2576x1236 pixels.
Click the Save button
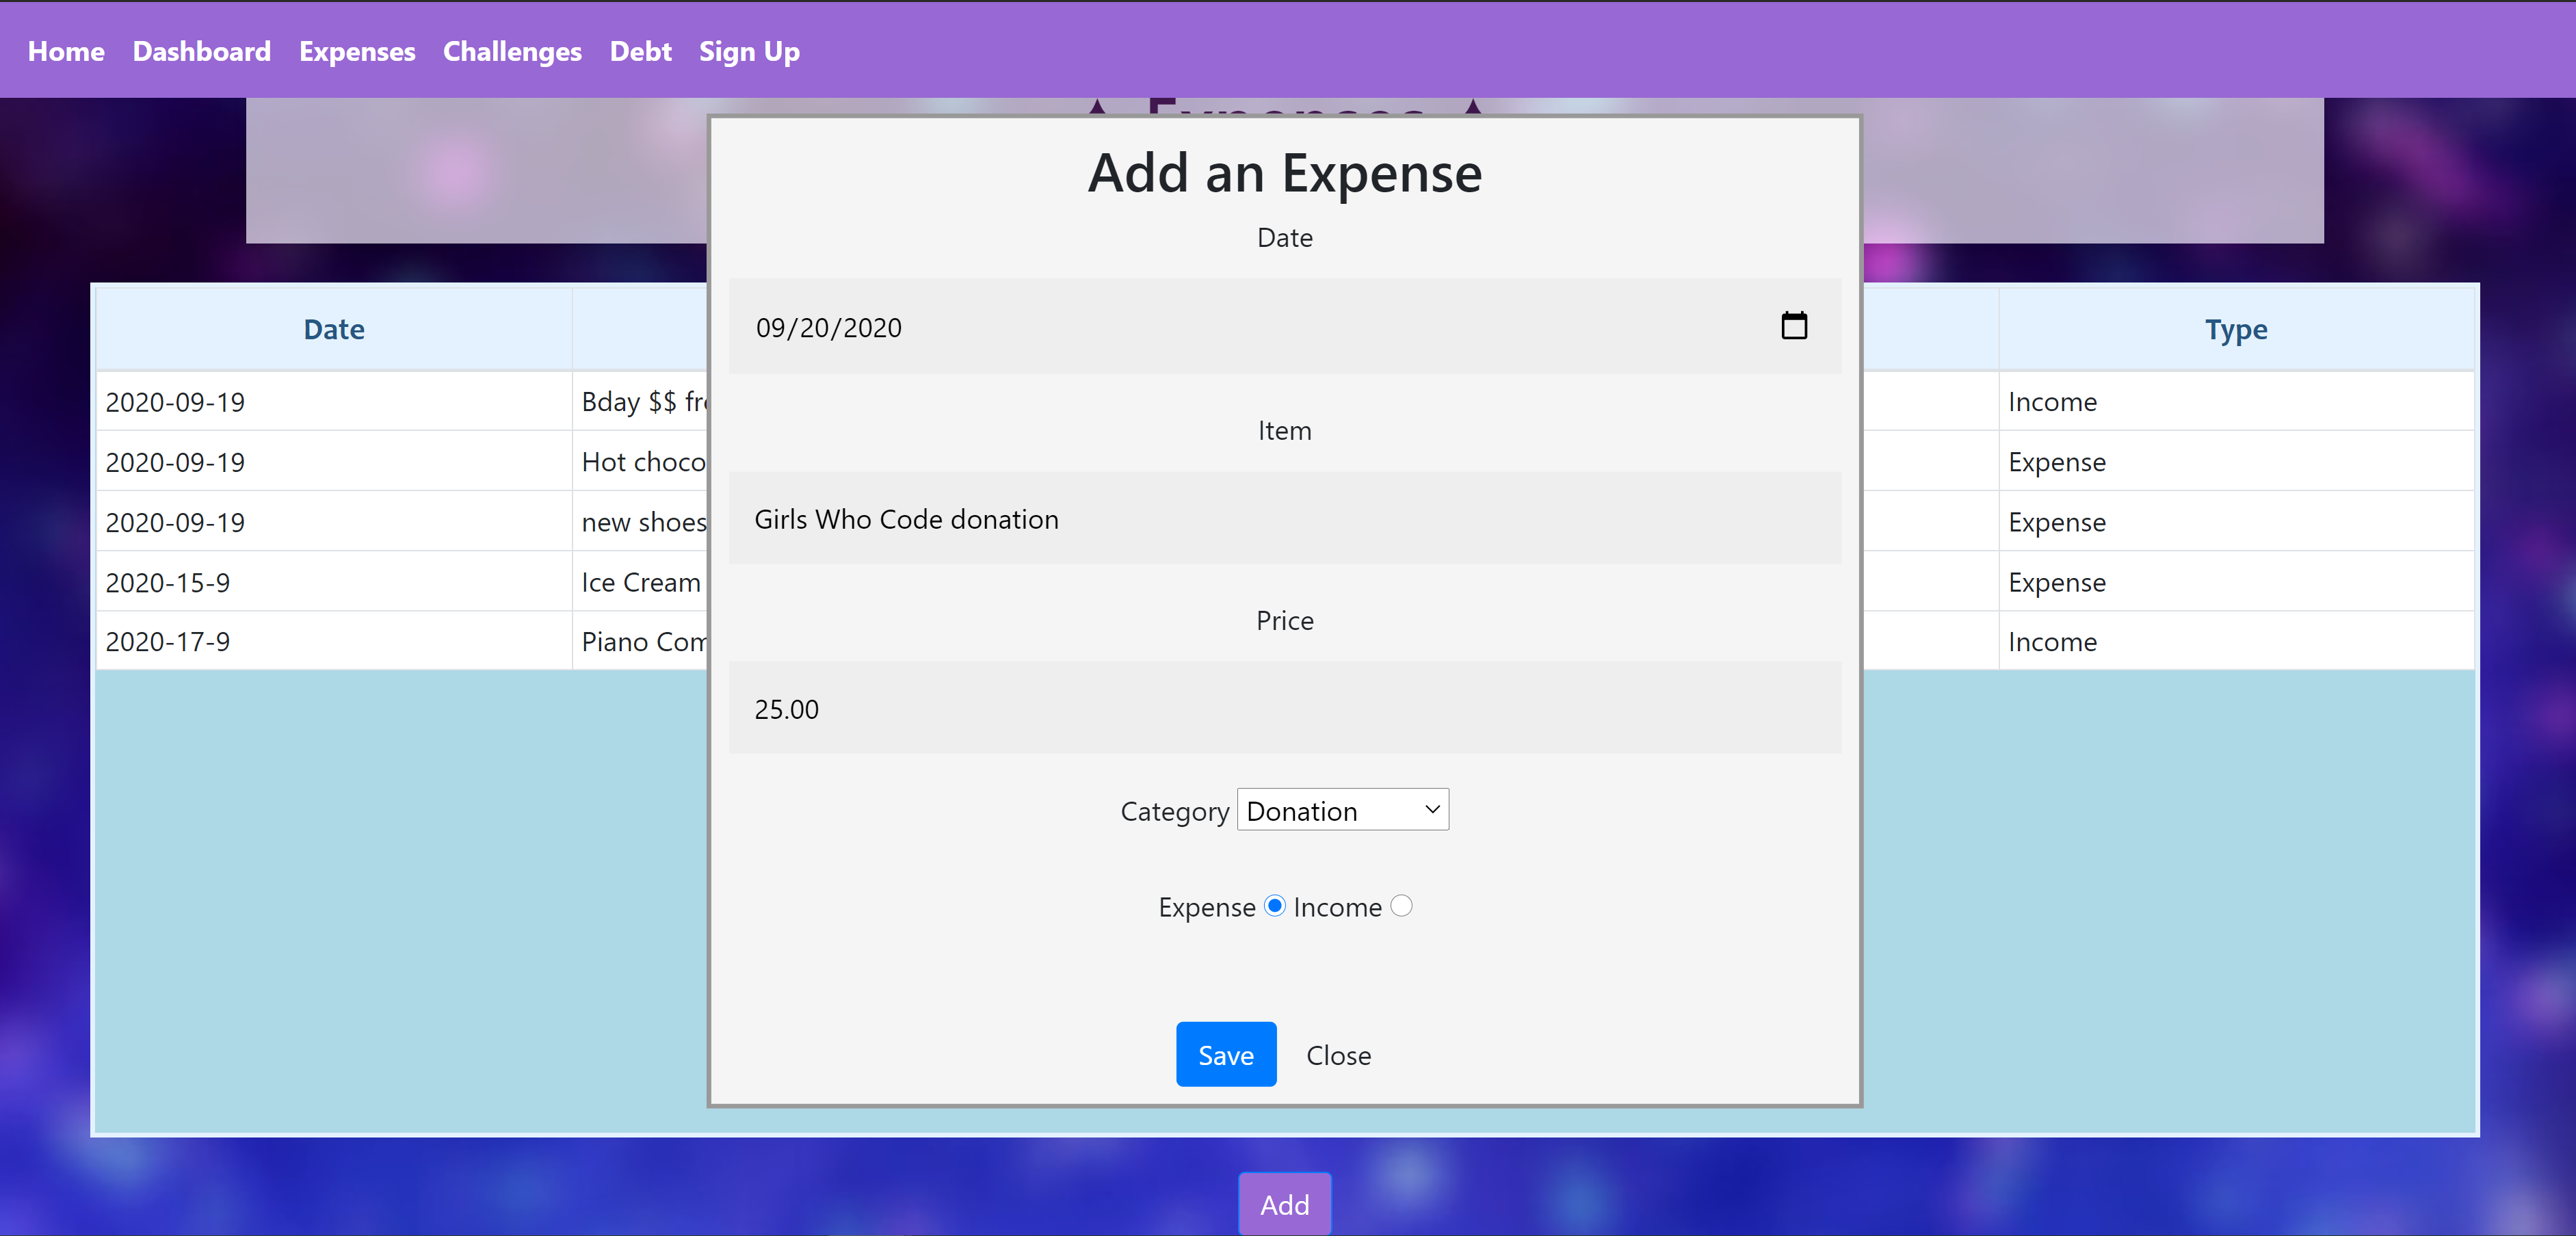point(1225,1054)
